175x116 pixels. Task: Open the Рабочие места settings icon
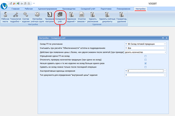point(5,15)
